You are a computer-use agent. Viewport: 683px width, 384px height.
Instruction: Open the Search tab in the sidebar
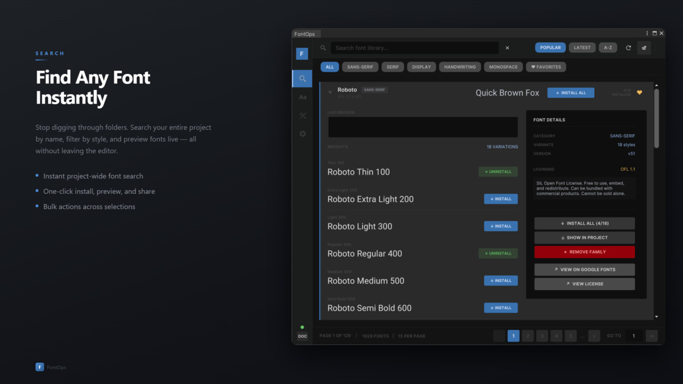(302, 79)
